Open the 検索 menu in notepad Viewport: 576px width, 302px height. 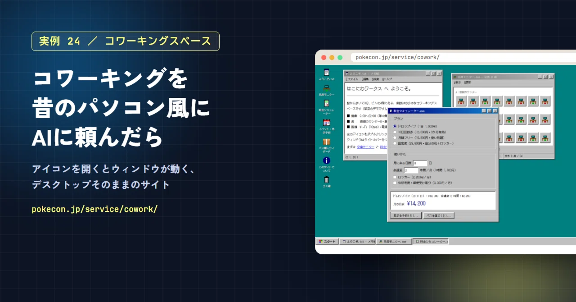(376, 79)
